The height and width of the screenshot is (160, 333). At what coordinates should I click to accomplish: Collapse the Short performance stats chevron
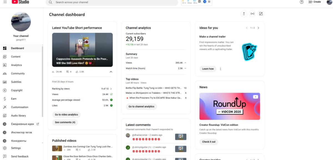click(111, 72)
